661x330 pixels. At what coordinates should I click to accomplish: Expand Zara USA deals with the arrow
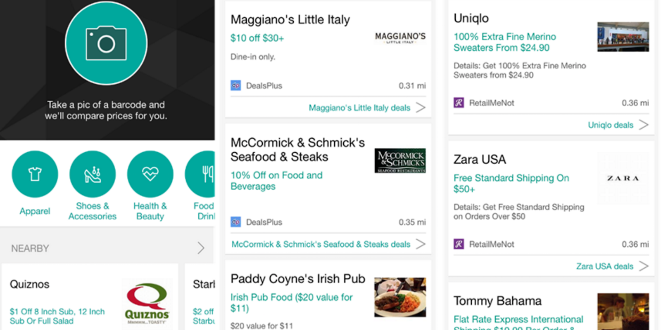[643, 266]
